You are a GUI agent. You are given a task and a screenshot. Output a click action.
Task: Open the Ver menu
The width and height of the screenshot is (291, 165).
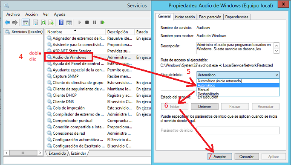(46, 14)
